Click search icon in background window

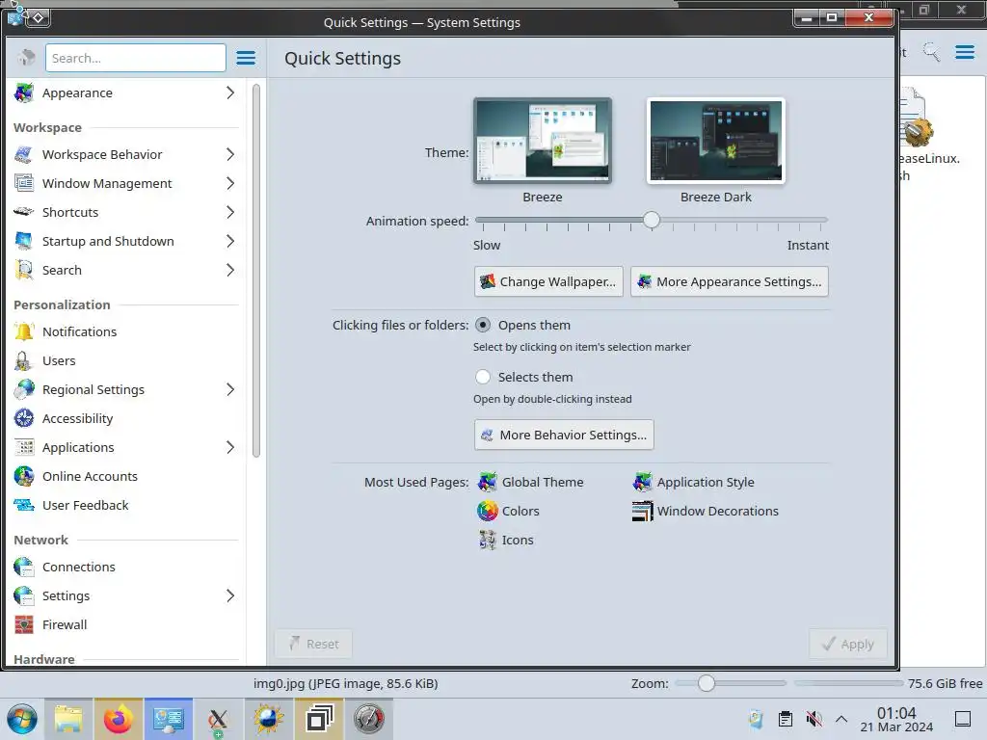click(x=932, y=52)
